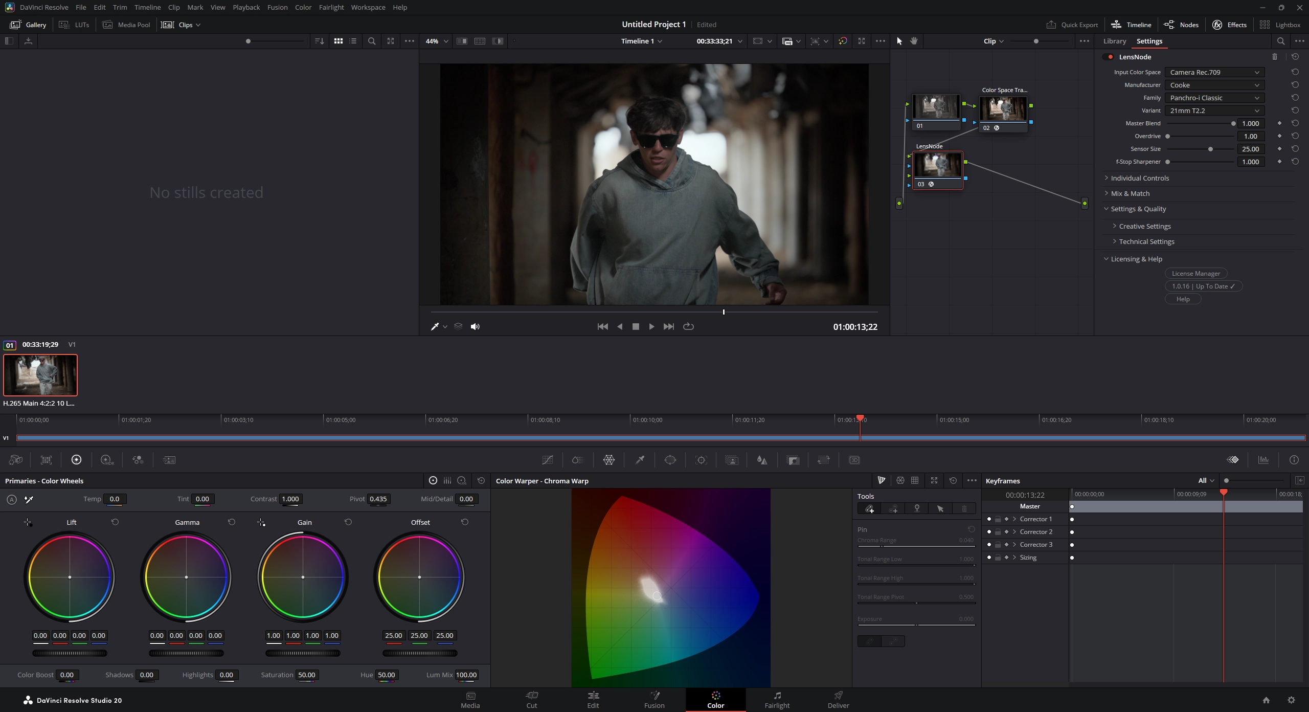The width and height of the screenshot is (1309, 712).
Task: Open the Fusion menu in menu bar
Action: coord(277,7)
